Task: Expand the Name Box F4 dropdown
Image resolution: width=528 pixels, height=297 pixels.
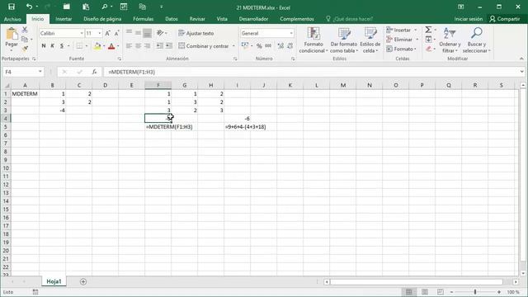Action: click(x=40, y=72)
